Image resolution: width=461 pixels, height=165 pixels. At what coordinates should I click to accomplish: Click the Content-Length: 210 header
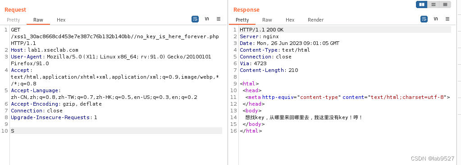point(269,70)
